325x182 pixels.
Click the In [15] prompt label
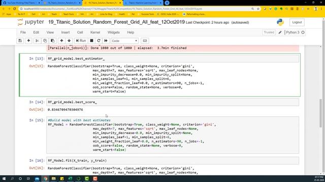point(37,120)
